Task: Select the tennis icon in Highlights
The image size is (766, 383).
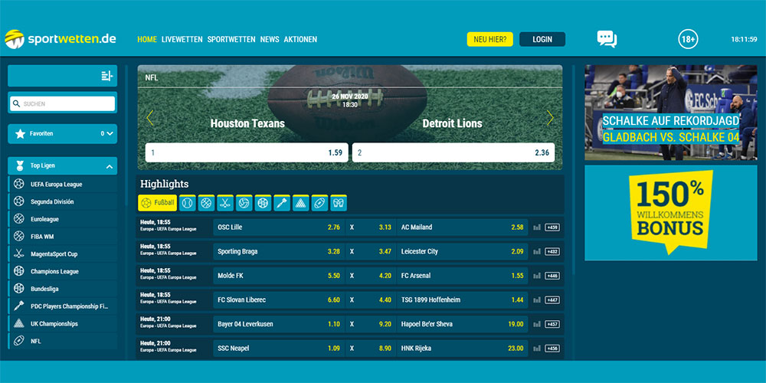Action: [x=187, y=203]
